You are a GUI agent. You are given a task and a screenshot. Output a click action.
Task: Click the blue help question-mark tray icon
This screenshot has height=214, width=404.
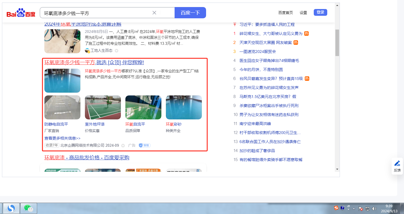pyautogui.click(x=342, y=208)
